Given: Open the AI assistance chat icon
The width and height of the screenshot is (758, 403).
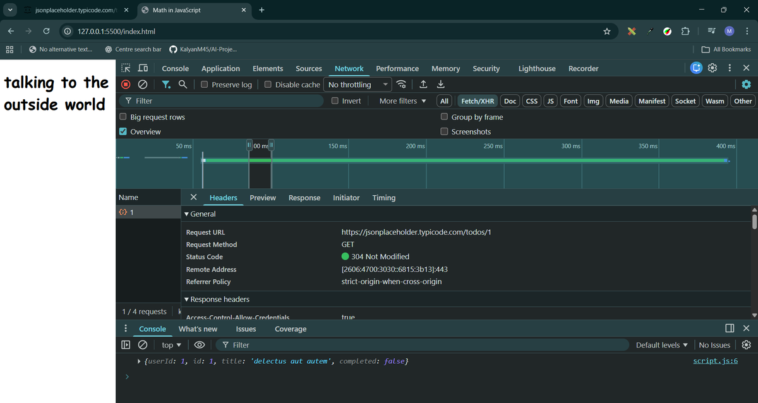Looking at the screenshot, I should [x=696, y=68].
